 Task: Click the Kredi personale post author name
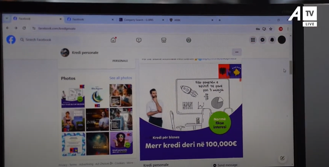coord(156,165)
